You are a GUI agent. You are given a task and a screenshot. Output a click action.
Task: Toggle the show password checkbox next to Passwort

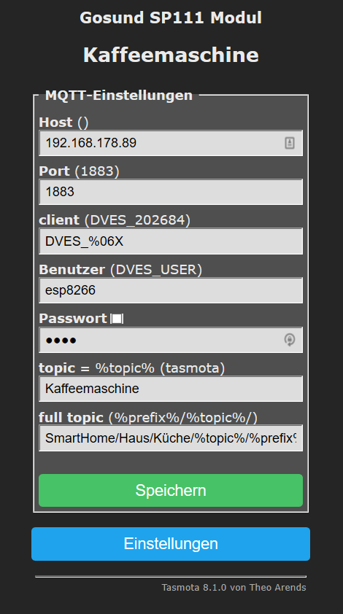(x=117, y=319)
